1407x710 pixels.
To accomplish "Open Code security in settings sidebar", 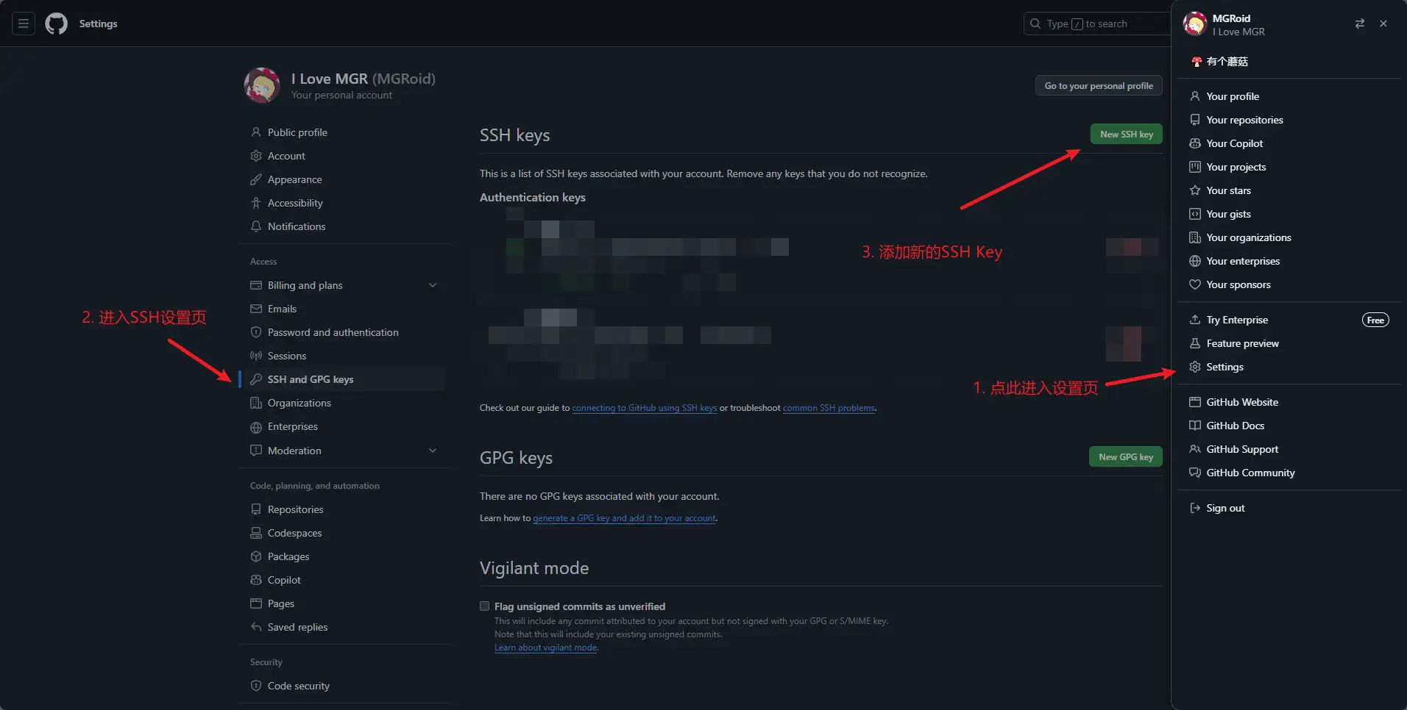I will click(344, 686).
